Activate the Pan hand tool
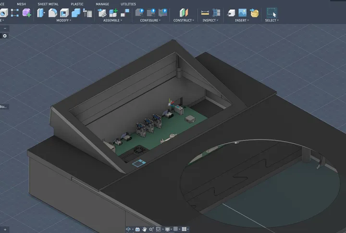The height and width of the screenshot is (233, 346). tap(145, 229)
